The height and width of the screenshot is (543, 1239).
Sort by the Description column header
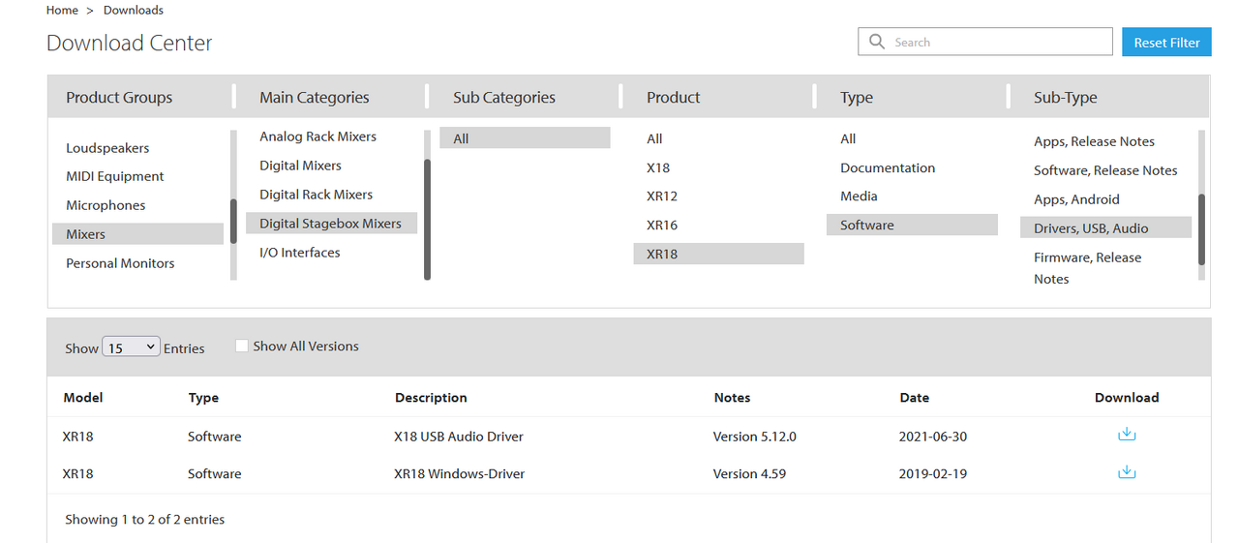[431, 398]
